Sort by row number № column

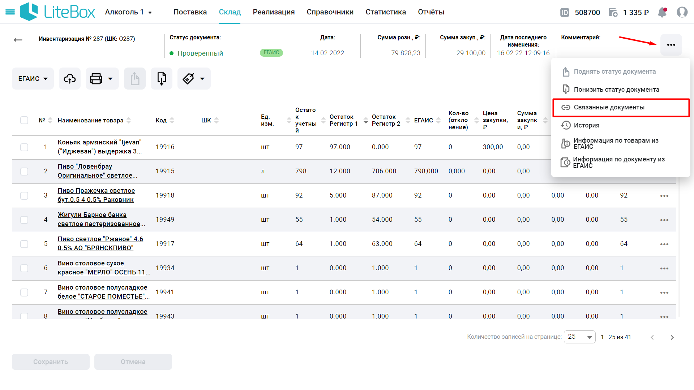(50, 120)
